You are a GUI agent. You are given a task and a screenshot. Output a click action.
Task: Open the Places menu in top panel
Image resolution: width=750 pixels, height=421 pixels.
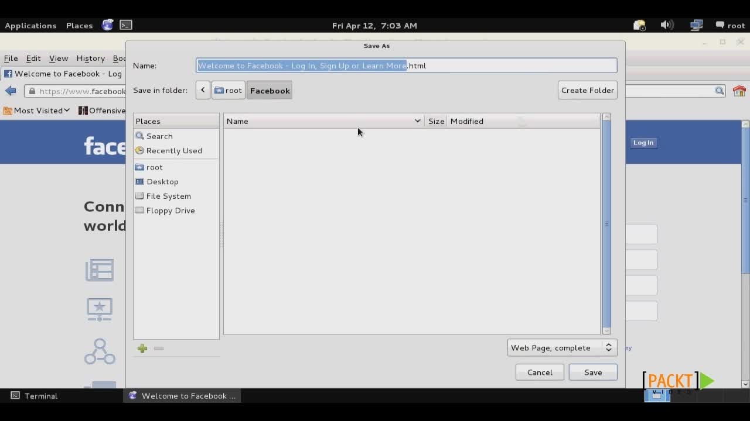tap(79, 25)
